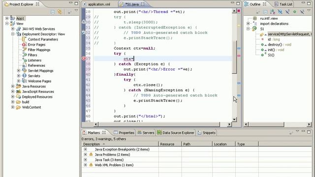This screenshot has height=177, width=315.
Task: Click editor horizontal scrollbar right arrow
Action: (x=229, y=124)
